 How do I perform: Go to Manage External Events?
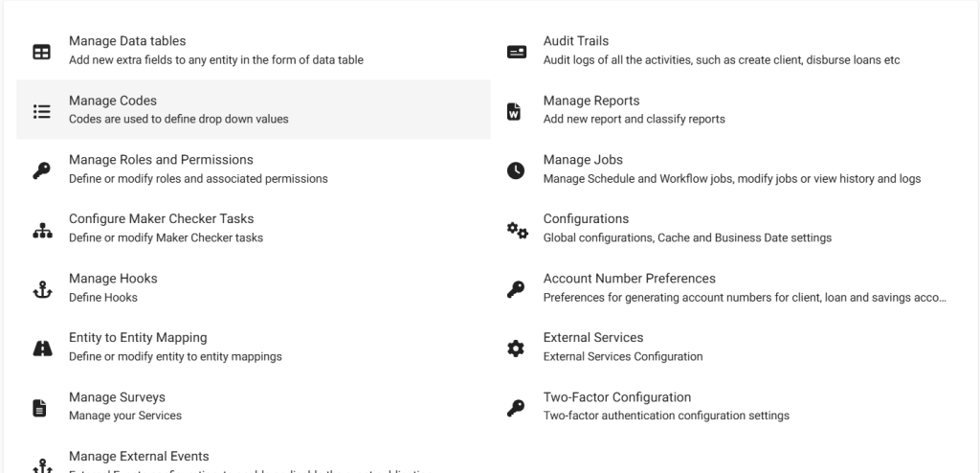tap(139, 456)
